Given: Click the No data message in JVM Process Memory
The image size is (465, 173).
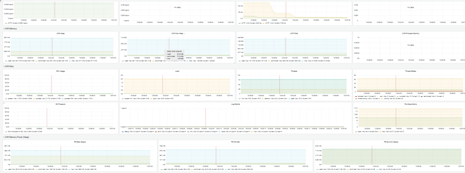Looking at the screenshot, I should [410, 45].
